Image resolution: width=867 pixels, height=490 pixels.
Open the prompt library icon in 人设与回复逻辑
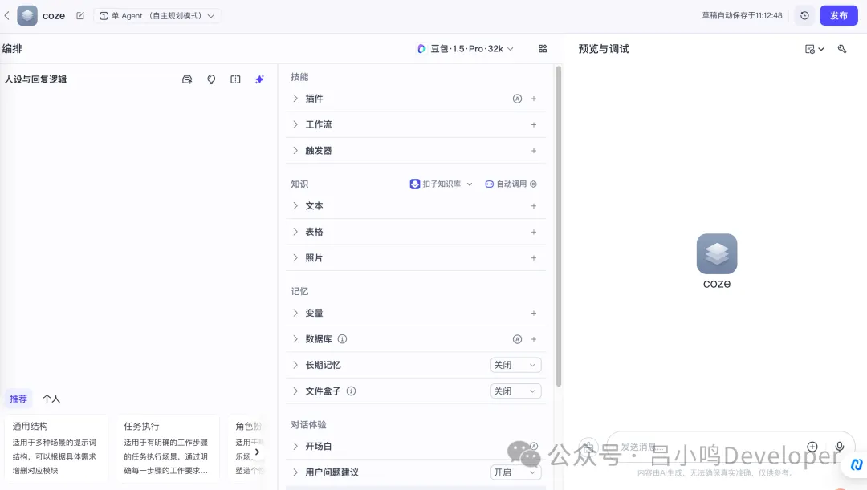(187, 79)
